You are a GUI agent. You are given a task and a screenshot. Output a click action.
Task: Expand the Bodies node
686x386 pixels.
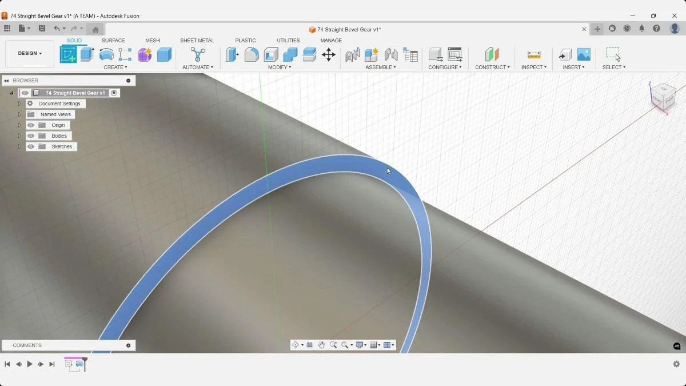coord(19,136)
